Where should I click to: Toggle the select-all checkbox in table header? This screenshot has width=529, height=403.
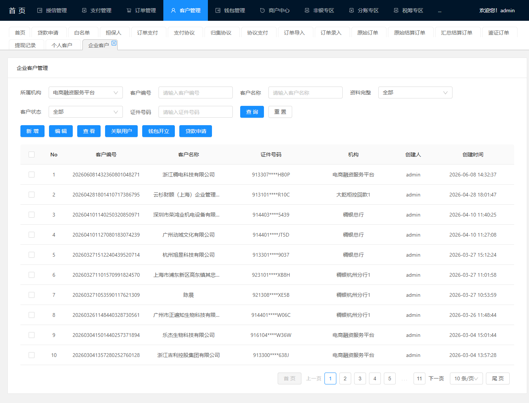(32, 155)
